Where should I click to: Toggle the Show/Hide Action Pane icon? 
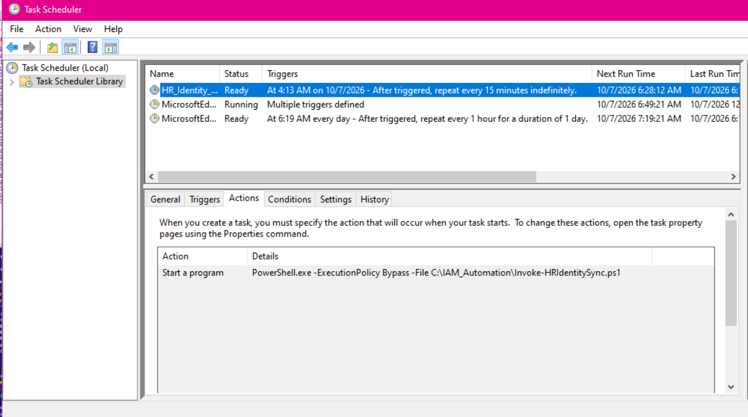tap(111, 47)
